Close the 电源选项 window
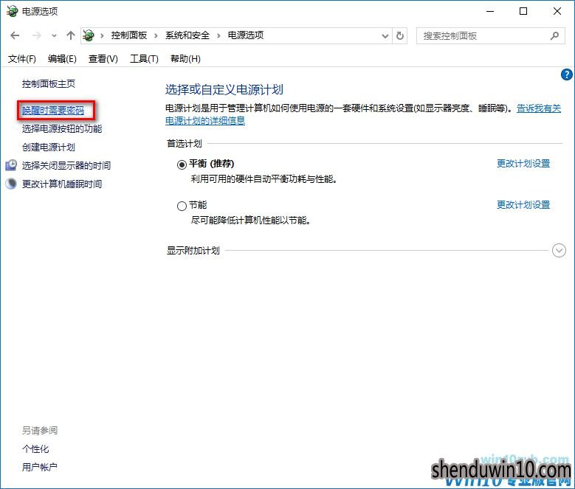This screenshot has height=489, width=575. (x=557, y=11)
